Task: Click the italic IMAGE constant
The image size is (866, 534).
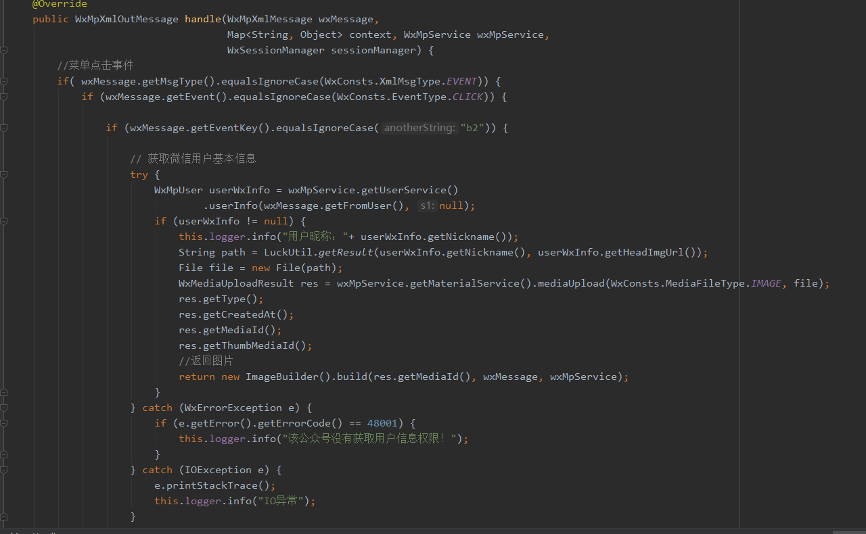Action: point(766,283)
